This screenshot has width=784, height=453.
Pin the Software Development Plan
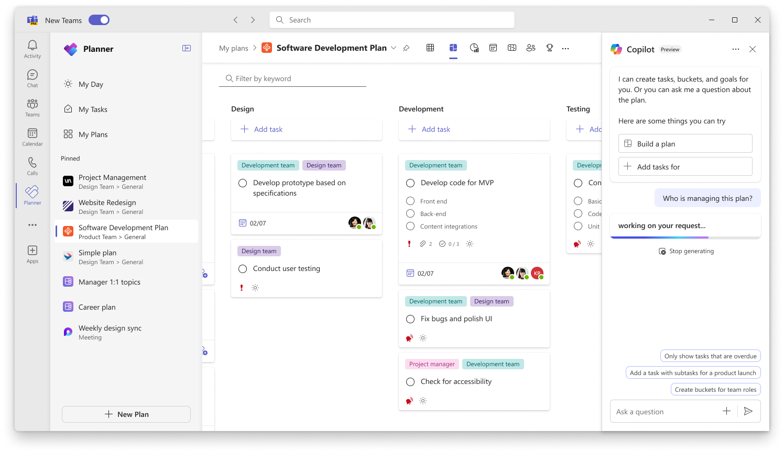click(406, 48)
